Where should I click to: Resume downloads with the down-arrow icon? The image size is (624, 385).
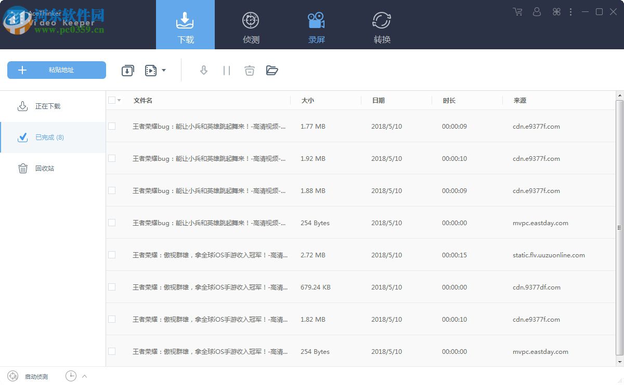203,70
